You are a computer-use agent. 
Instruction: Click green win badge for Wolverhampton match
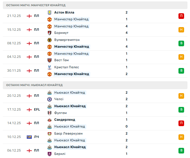[x=181, y=43]
